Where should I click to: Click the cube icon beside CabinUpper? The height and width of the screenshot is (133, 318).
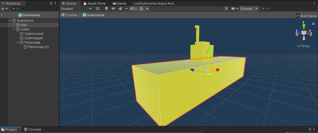pos(22,38)
